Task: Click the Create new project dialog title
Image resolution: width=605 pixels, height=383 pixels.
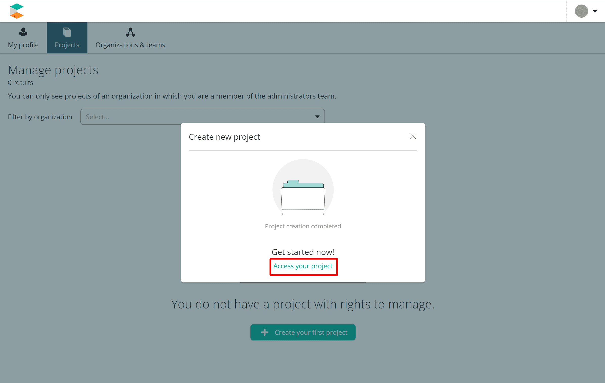Action: (x=224, y=137)
